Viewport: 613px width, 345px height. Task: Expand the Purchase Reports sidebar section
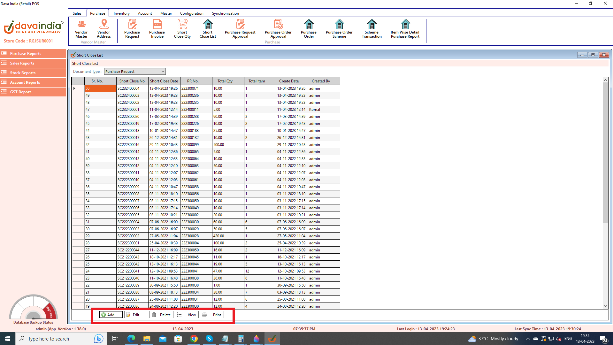click(x=33, y=54)
